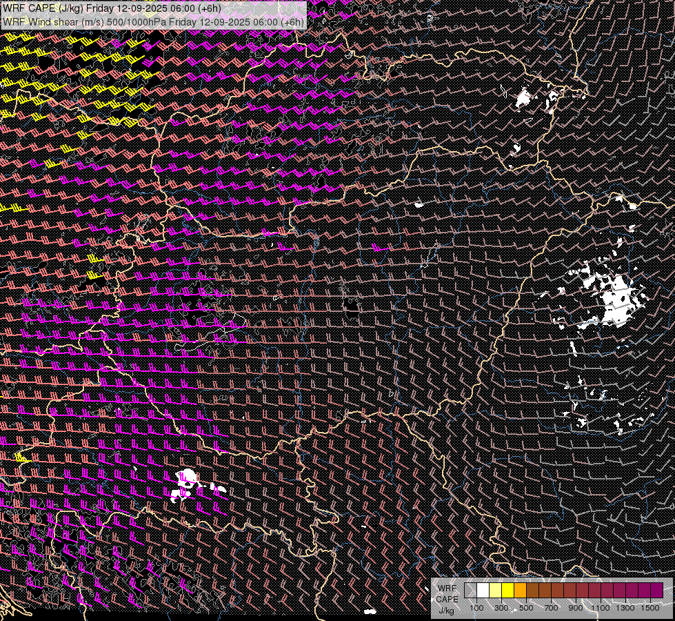
Task: Select the 1100 value on the CAPE scale
Action: (601, 608)
